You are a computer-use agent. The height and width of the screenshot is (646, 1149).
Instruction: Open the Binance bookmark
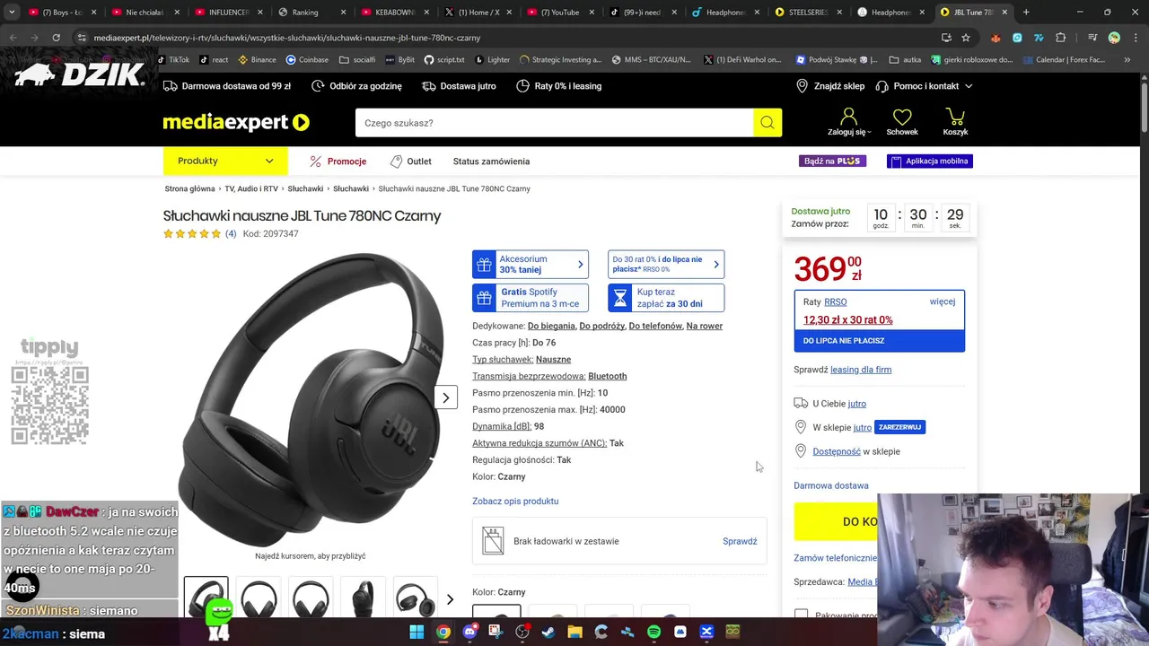pos(257,59)
